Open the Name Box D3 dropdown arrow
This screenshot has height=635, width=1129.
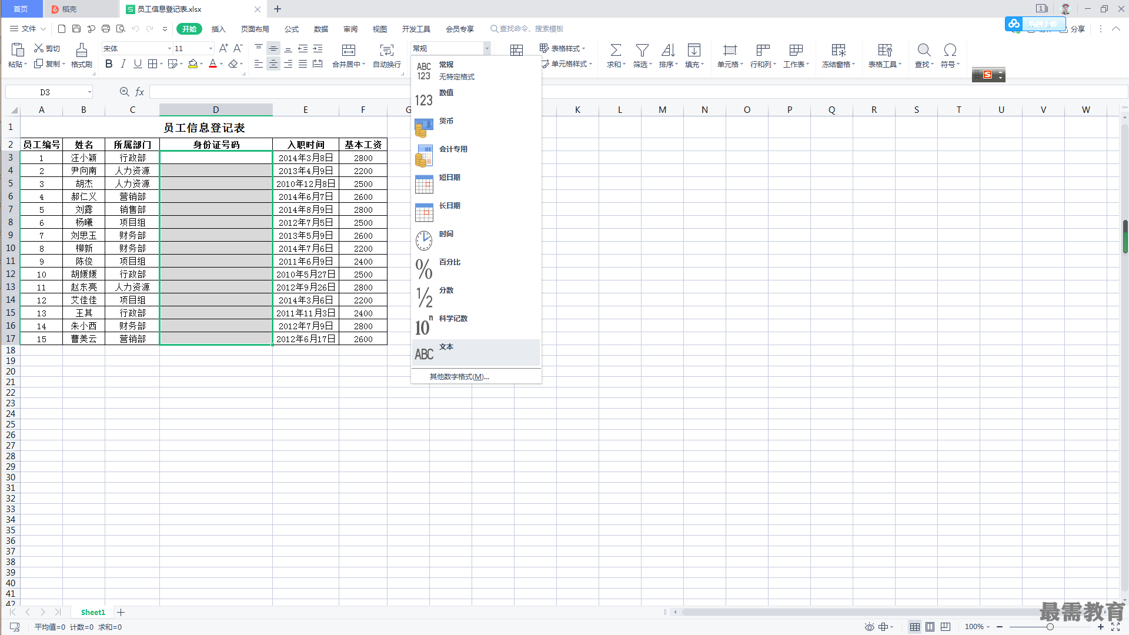coord(89,92)
